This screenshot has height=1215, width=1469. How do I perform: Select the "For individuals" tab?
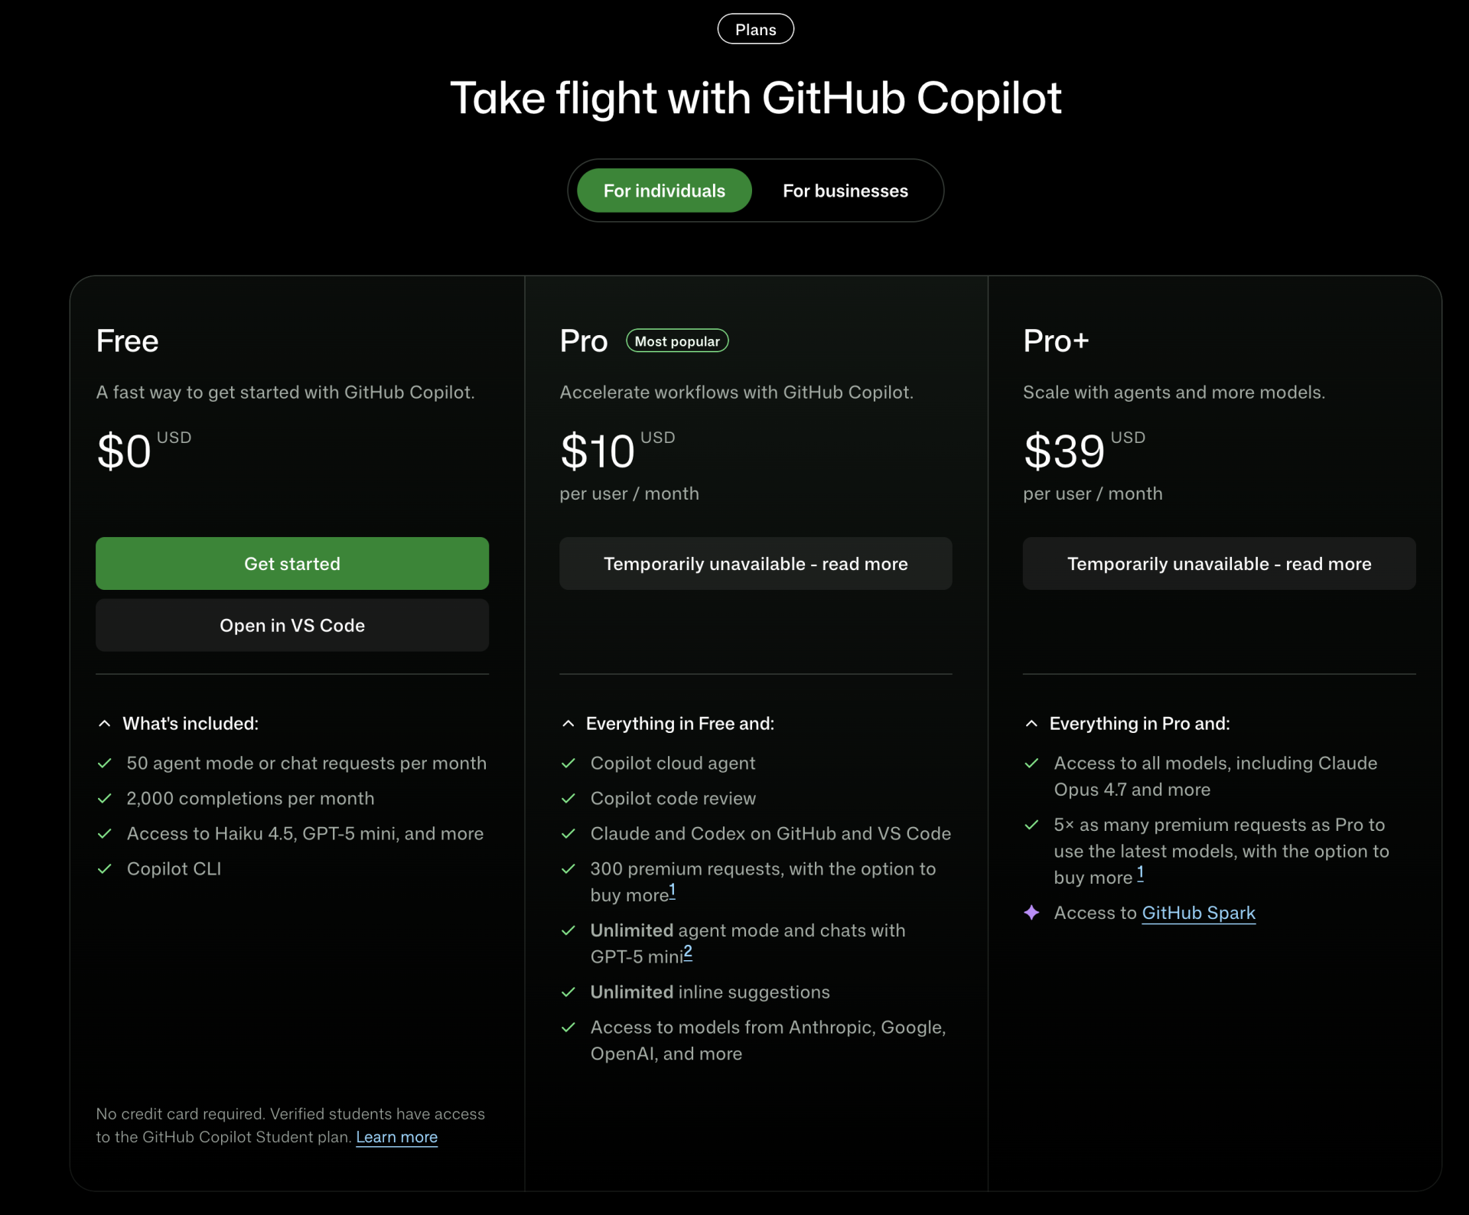click(663, 191)
